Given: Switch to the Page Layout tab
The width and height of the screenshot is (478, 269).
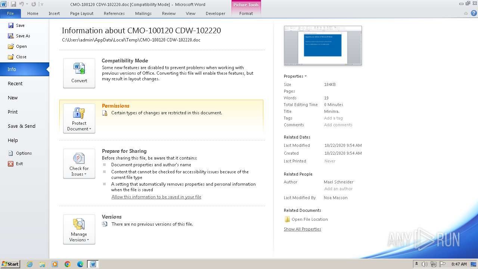Looking at the screenshot, I should pos(82,13).
